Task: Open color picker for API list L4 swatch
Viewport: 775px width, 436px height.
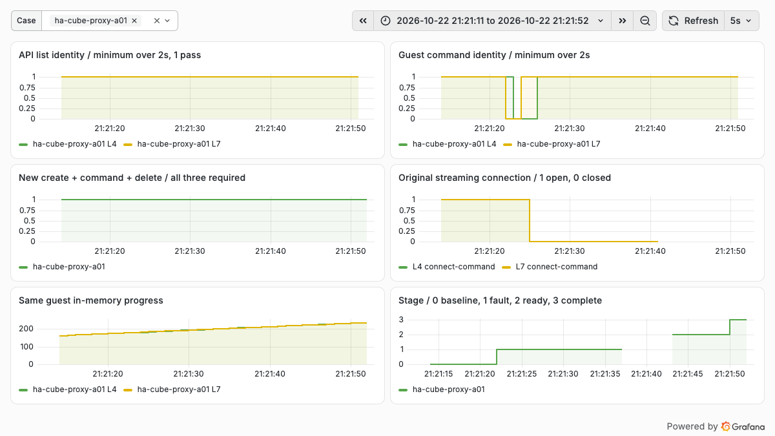Action: pos(24,144)
